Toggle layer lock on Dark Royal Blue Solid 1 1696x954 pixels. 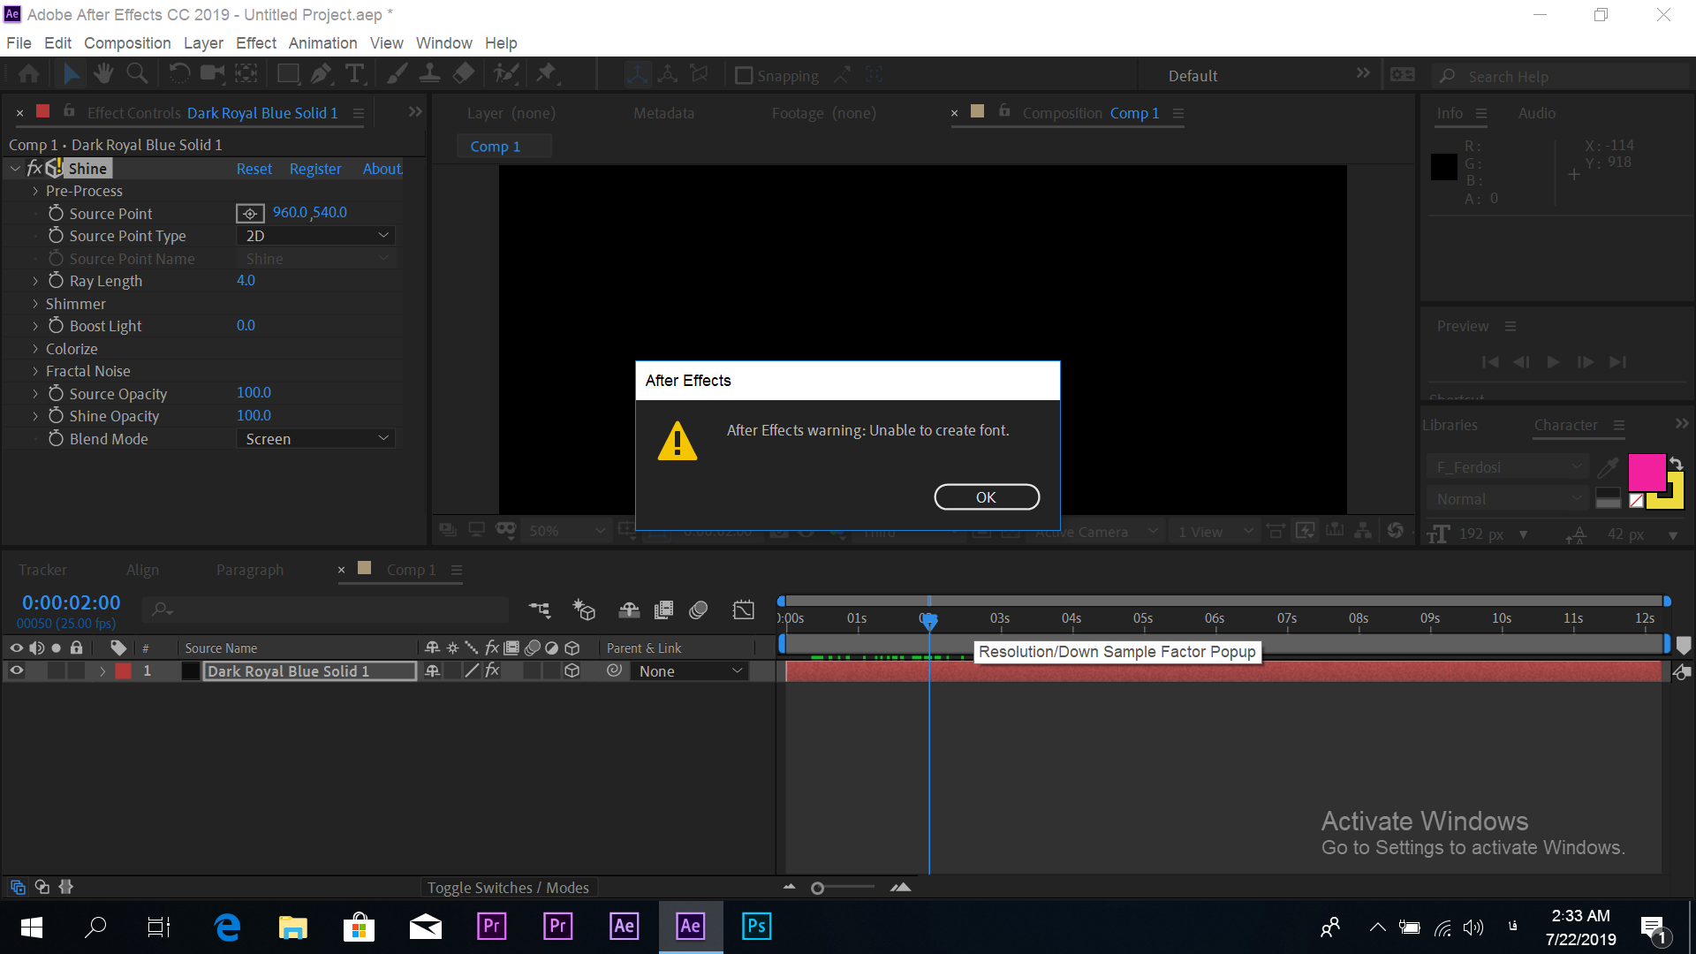(x=72, y=671)
